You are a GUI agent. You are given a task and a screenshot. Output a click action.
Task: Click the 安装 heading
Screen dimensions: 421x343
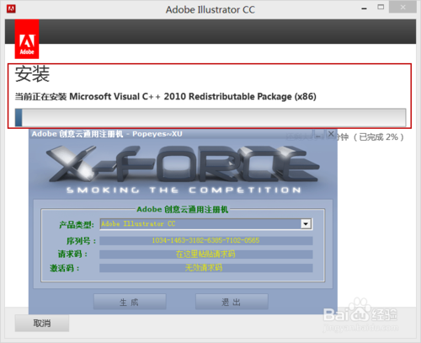32,74
